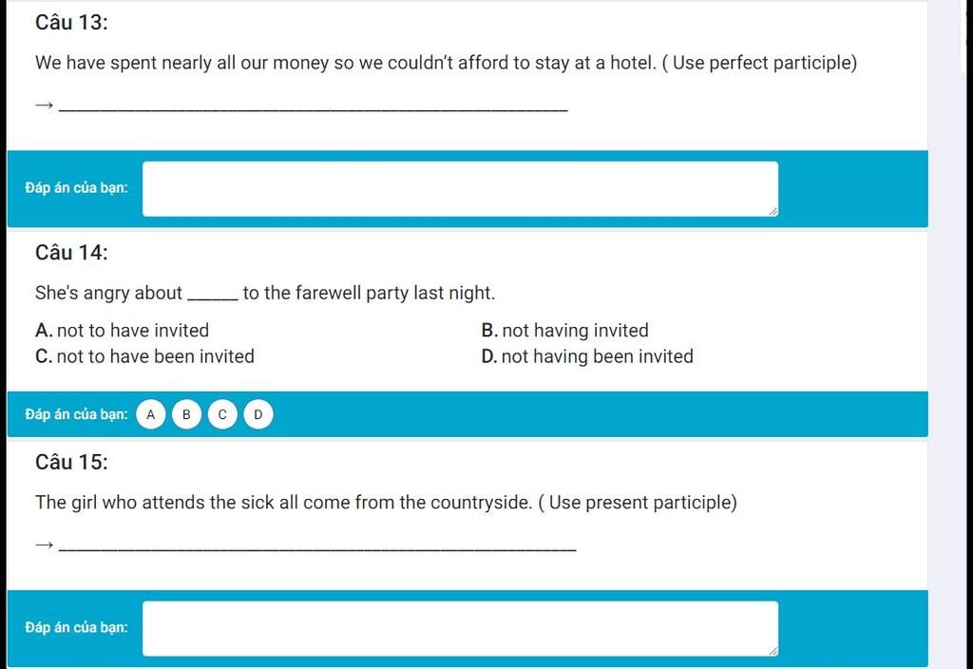This screenshot has height=669, width=973.
Task: Click resize handle of Câu 13 answer box
Action: click(773, 212)
